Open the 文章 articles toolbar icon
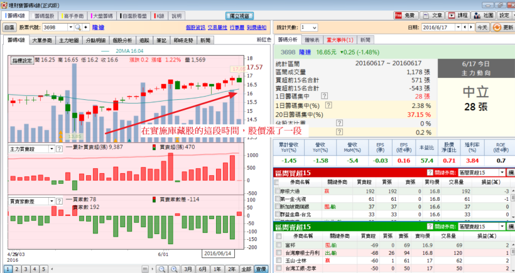 coord(434,14)
